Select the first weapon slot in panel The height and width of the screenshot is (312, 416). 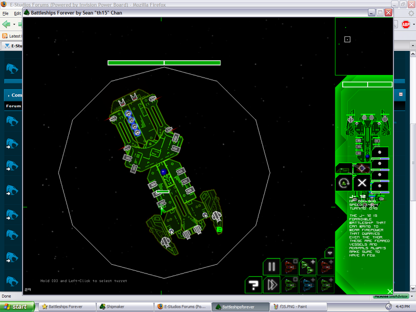(x=380, y=153)
